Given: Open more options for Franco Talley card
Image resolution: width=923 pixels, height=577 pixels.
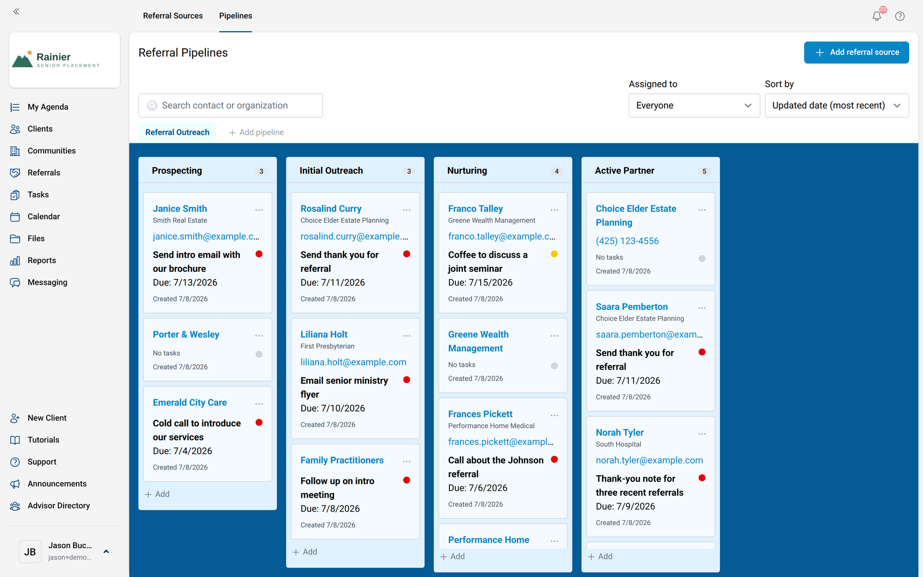Looking at the screenshot, I should point(554,210).
